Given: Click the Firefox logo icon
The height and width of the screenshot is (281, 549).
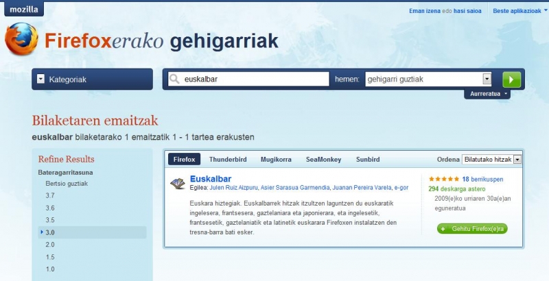Looking at the screenshot, I should coord(21,39).
